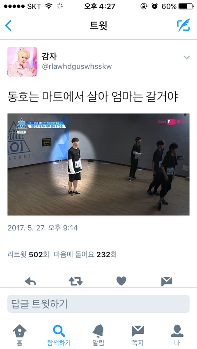Viewport: 197px width, 349px height.
Task: Retweet this tweet with the retweet icon
Action: point(76,281)
